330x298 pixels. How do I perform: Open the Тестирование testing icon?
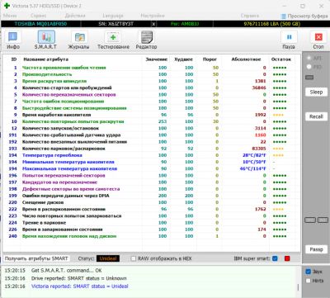coord(113,40)
